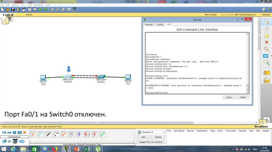Image resolution: width=272 pixels, height=152 pixels.
Task: Open the Edit menu
Action: (8, 5)
